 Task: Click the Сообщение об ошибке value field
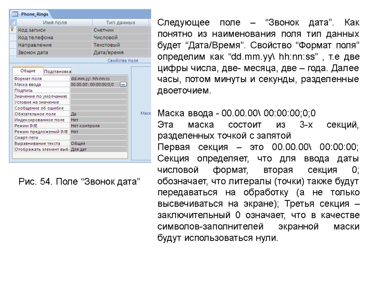pos(98,108)
